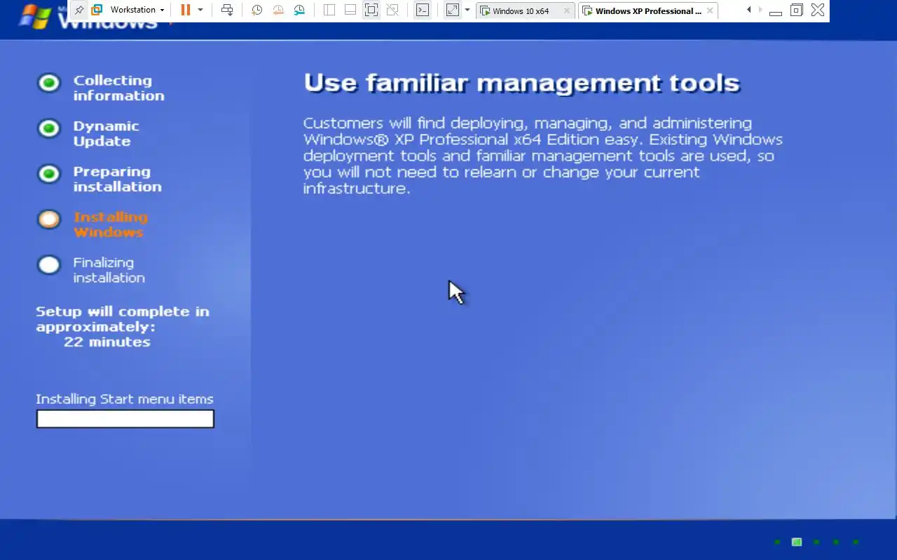Viewport: 897px width, 560px height.
Task: Send Ctrl+Alt+Del to the guest
Action: pos(227,10)
